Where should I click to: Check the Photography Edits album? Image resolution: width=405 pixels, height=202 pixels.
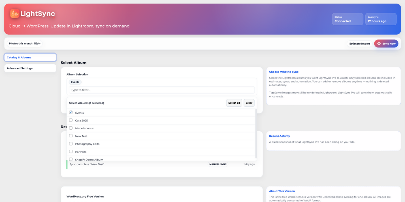(x=71, y=143)
